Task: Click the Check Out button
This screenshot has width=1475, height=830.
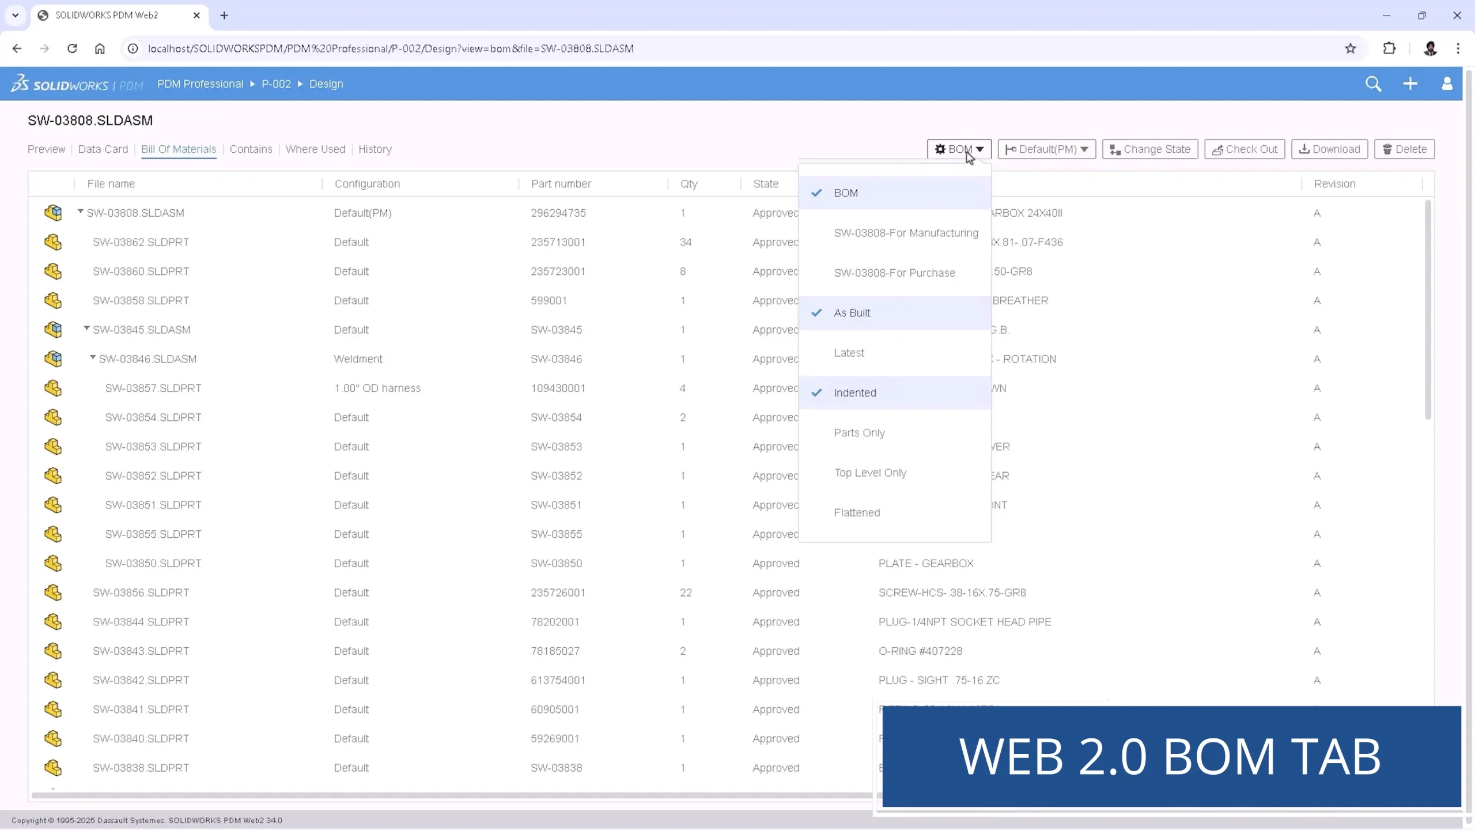Action: tap(1243, 149)
